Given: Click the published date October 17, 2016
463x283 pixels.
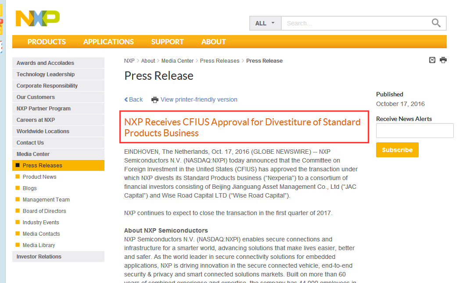Looking at the screenshot, I should [x=400, y=104].
